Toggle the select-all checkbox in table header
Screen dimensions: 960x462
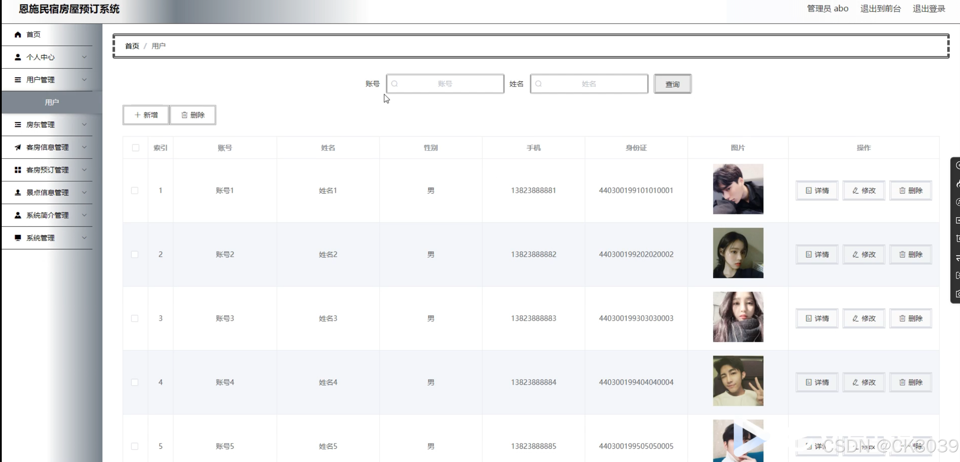tap(135, 148)
